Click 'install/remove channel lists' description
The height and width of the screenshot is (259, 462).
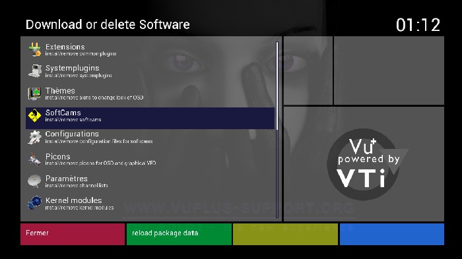point(77,186)
